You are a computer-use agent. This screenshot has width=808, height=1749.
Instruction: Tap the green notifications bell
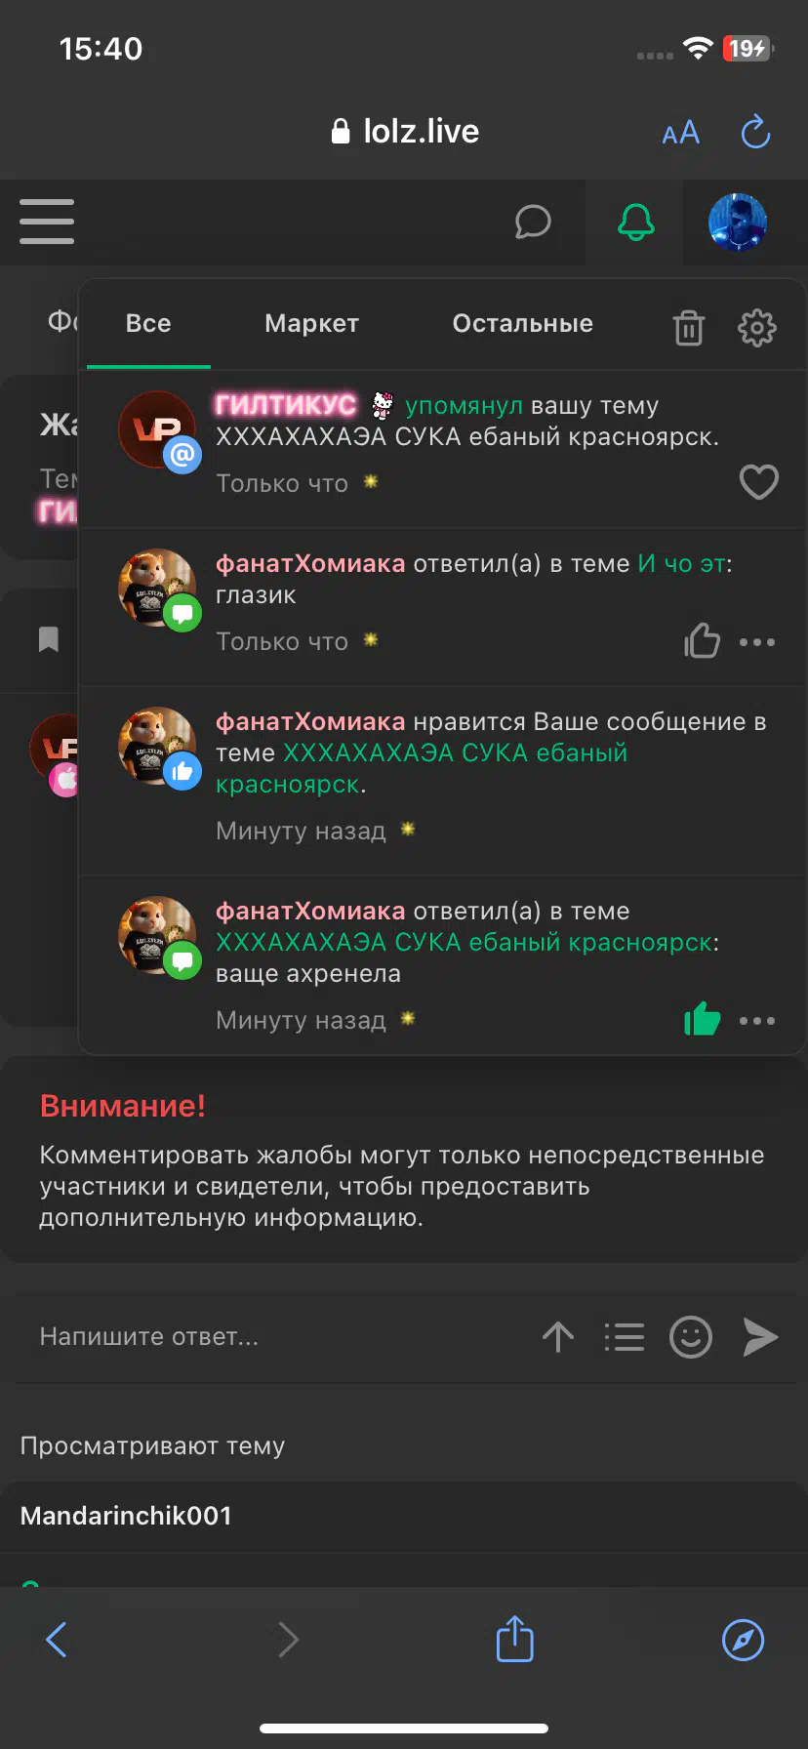[x=636, y=222]
